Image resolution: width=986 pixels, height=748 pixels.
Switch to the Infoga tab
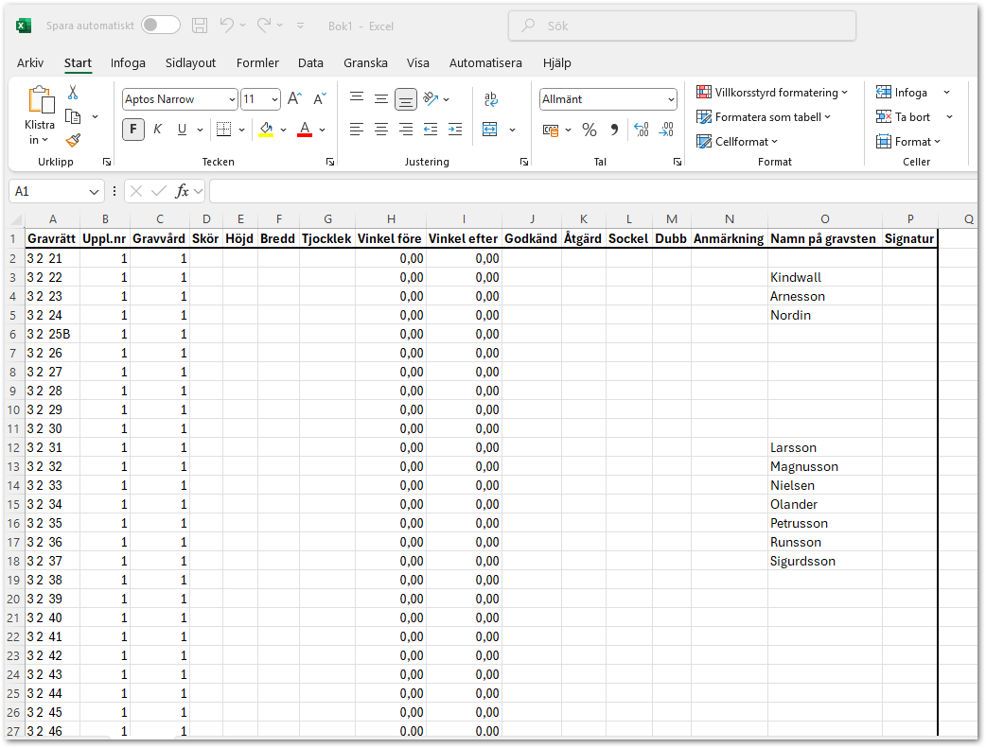coord(128,62)
